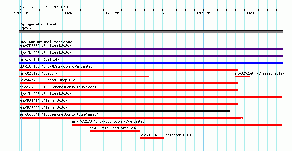Click nsv5881519 (Almarri2020) label

pyautogui.click(x=43, y=101)
